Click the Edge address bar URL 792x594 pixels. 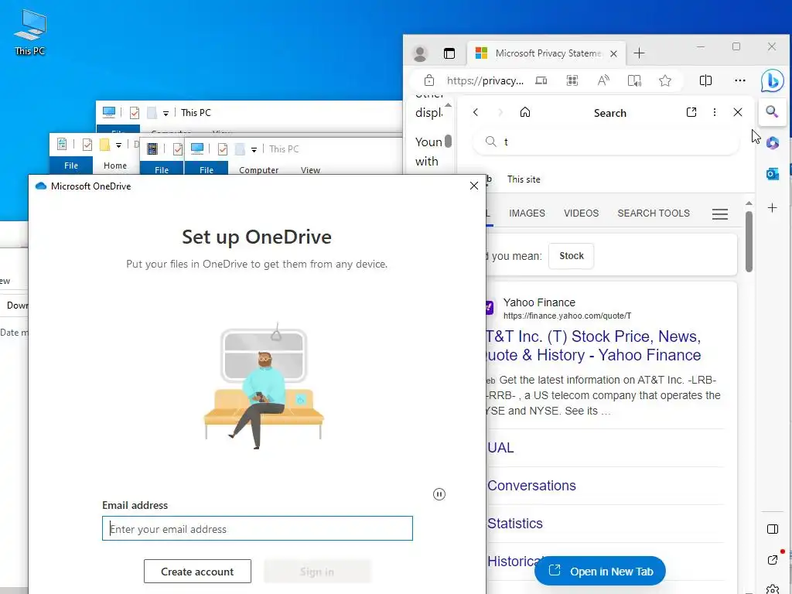pyautogui.click(x=485, y=80)
